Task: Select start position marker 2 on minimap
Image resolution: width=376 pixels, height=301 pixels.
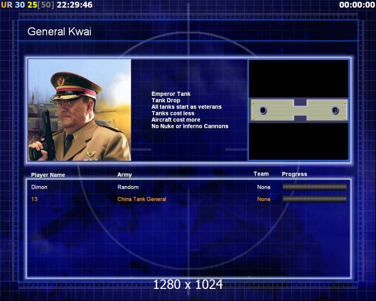Action: 335,110
